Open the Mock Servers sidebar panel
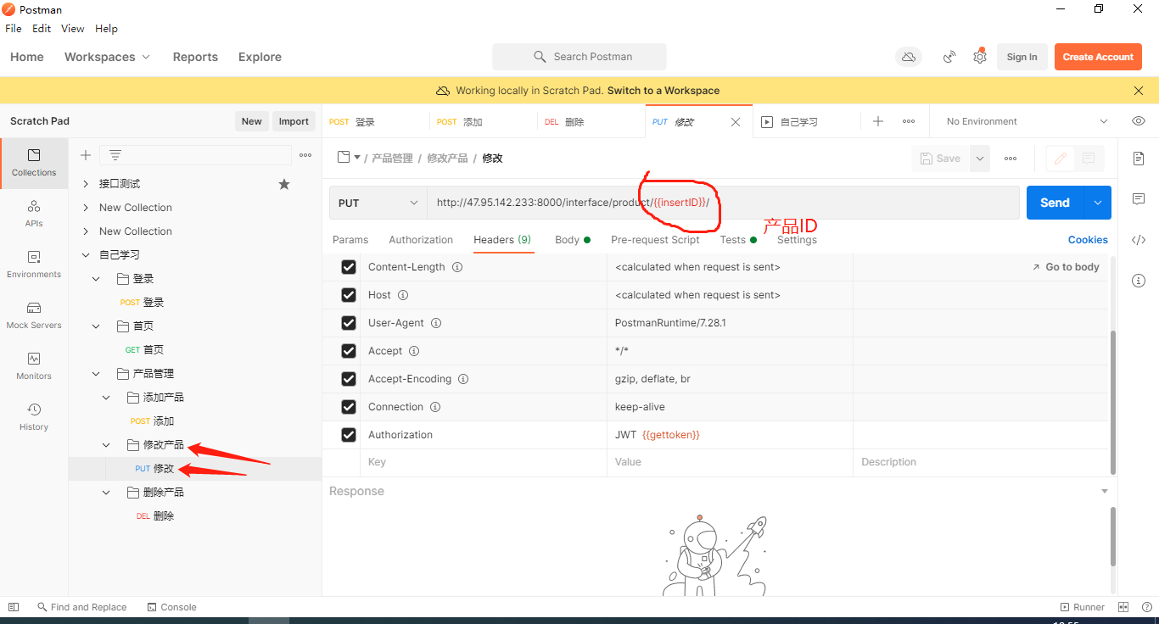 coord(34,315)
